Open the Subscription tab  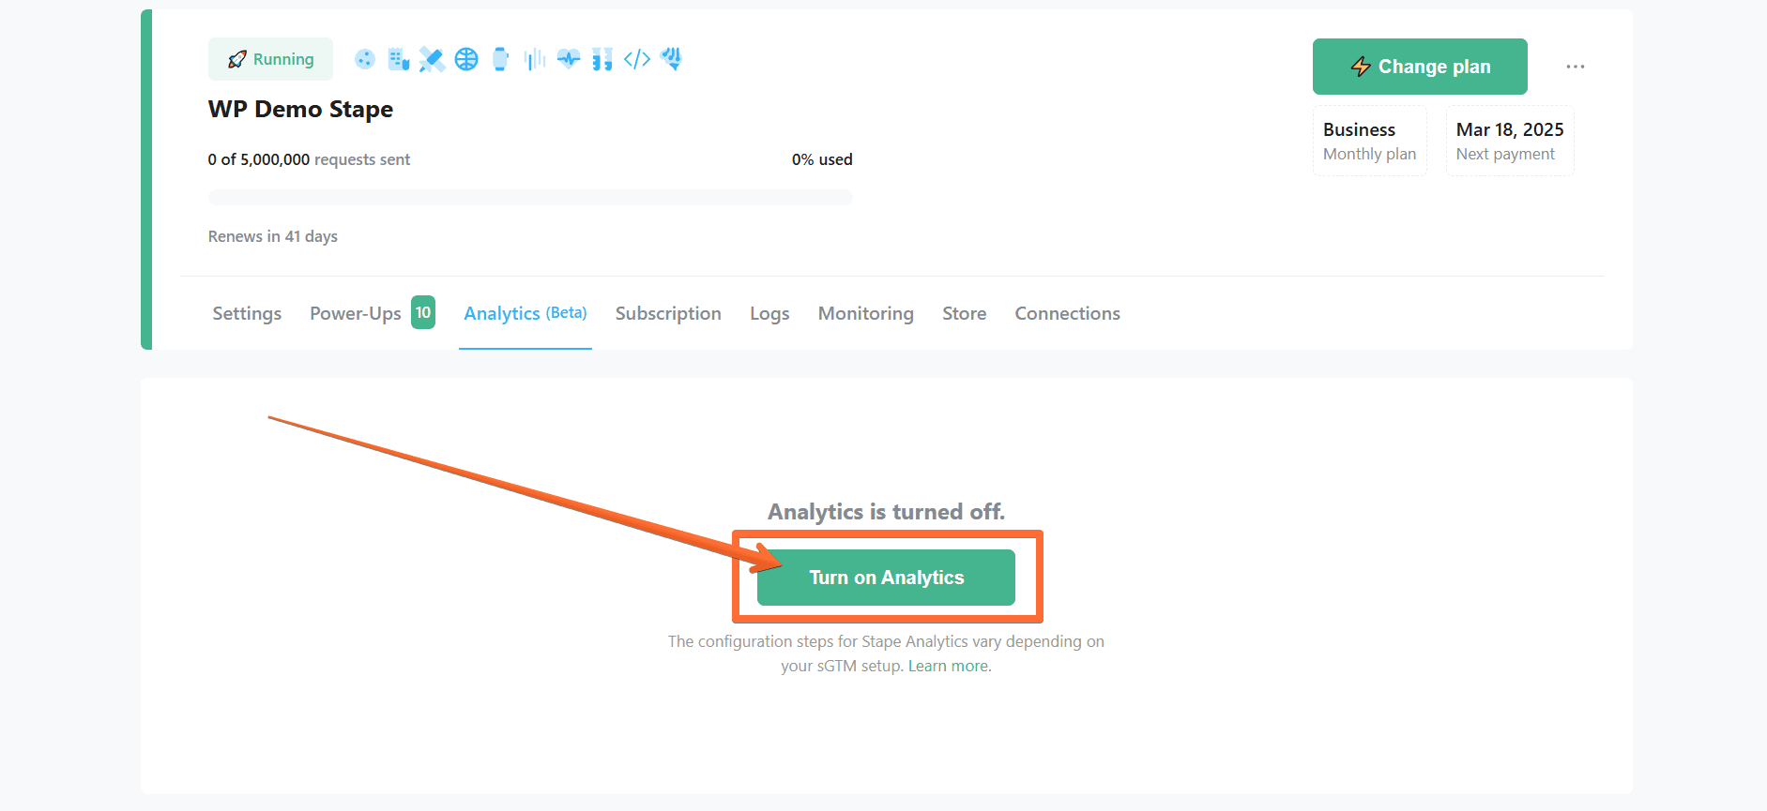tap(668, 313)
